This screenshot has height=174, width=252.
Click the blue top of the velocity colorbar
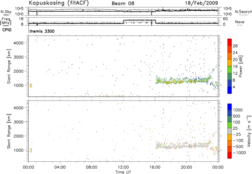(230, 107)
